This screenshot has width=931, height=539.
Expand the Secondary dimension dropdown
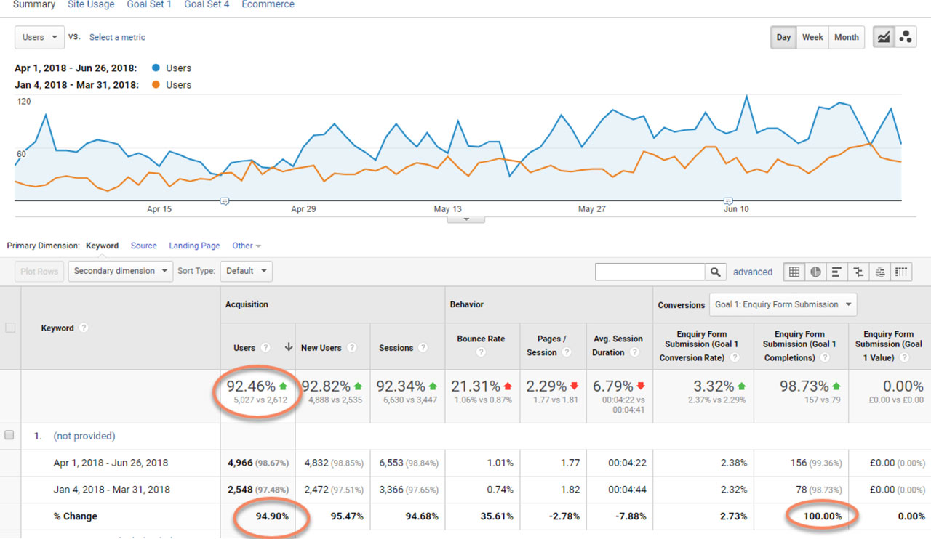click(x=120, y=272)
